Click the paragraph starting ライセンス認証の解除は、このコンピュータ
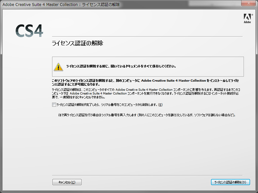258x193 pixels. (146, 93)
